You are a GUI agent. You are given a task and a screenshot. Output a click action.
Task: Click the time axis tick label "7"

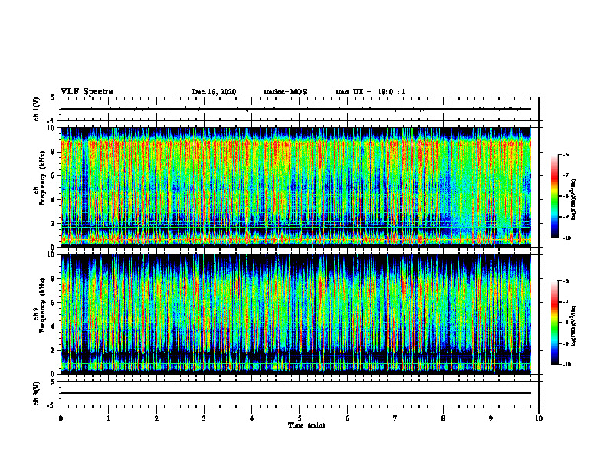395,418
